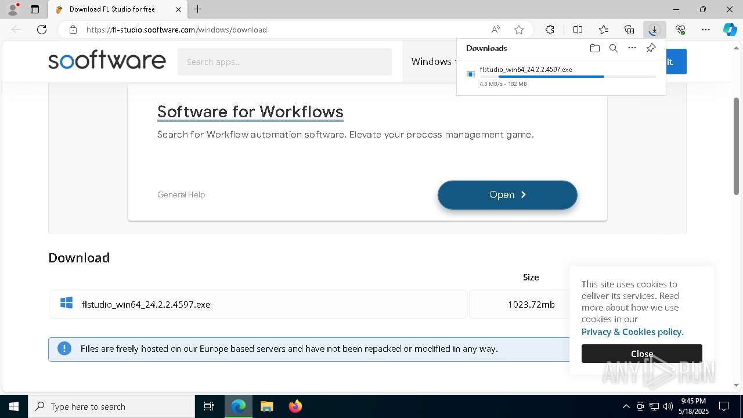
Task: Open Favorites list icon
Action: [x=604, y=30]
